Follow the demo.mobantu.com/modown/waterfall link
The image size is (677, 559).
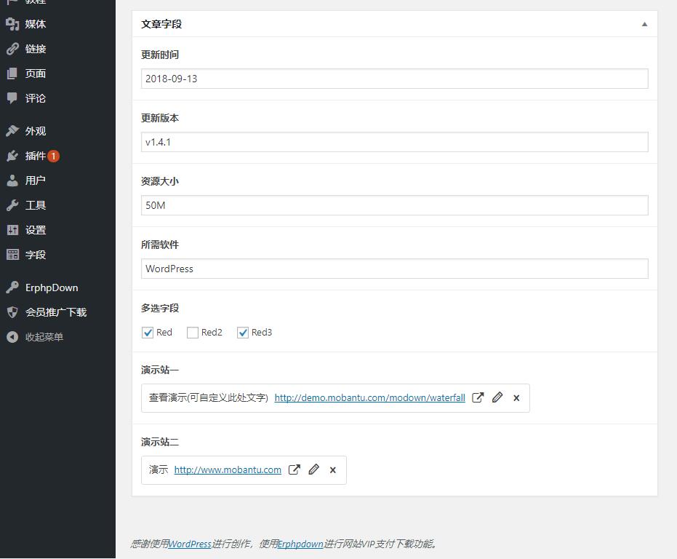coord(369,398)
